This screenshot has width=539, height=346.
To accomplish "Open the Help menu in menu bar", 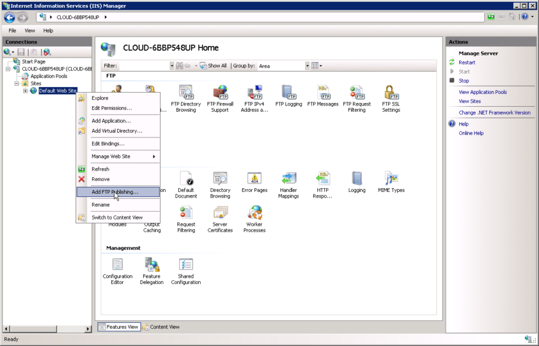I will (48, 31).
